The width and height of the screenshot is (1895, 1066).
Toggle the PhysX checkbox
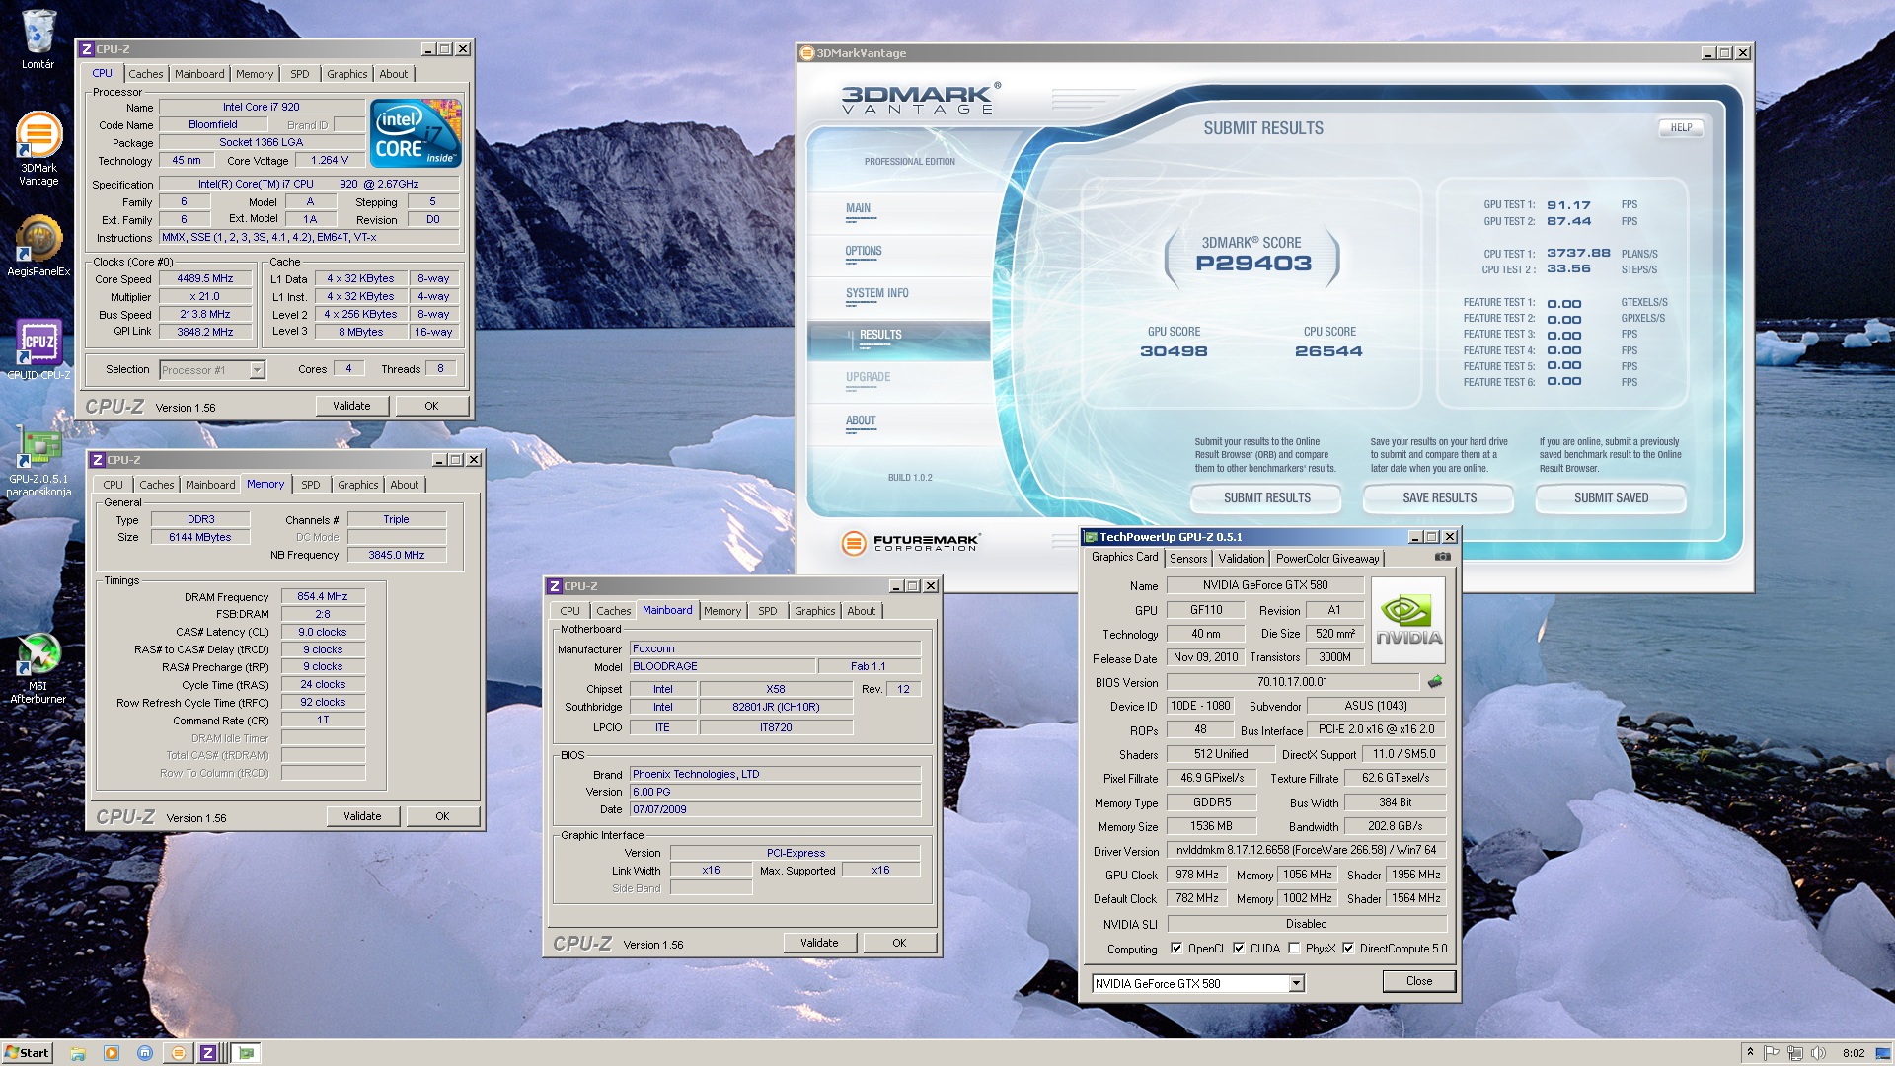coord(1294,949)
